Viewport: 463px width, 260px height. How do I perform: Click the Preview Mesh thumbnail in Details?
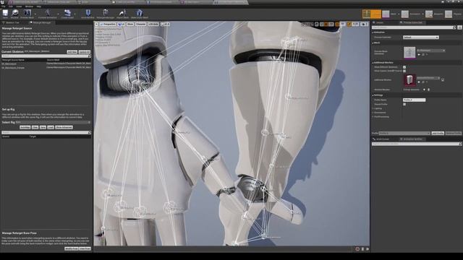tap(409, 53)
